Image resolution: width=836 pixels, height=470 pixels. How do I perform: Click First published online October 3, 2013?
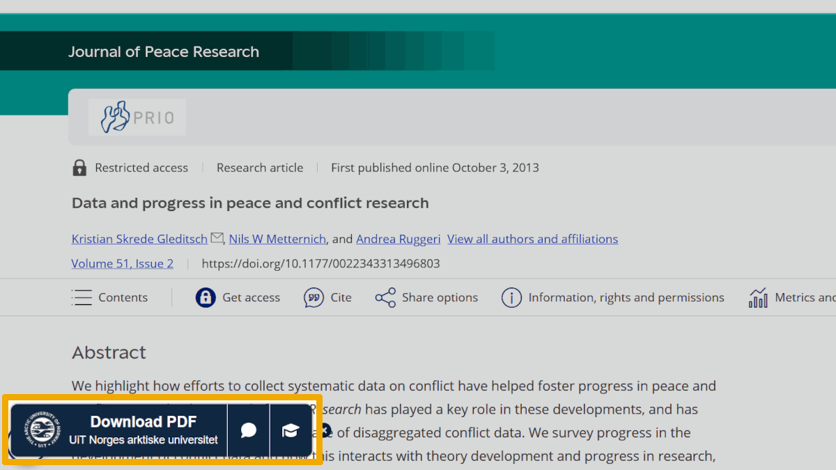tap(435, 168)
